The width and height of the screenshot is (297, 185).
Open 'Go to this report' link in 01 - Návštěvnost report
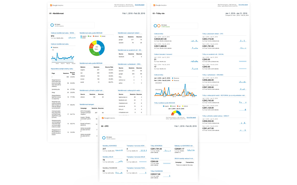click(x=140, y=5)
